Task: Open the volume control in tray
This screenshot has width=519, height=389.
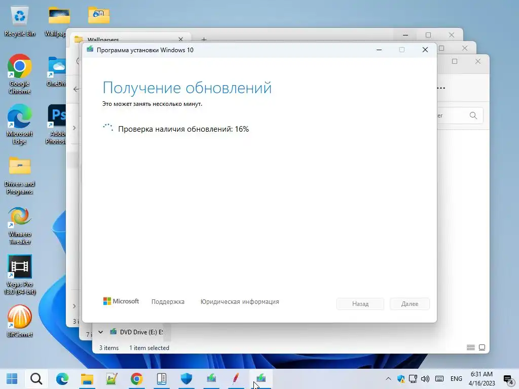Action: (425, 379)
